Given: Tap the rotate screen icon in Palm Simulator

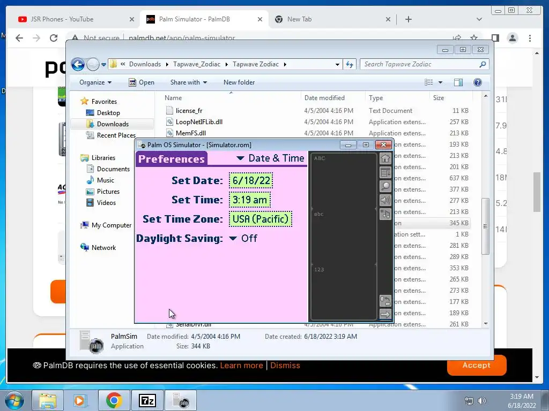Looking at the screenshot, I should tap(385, 301).
